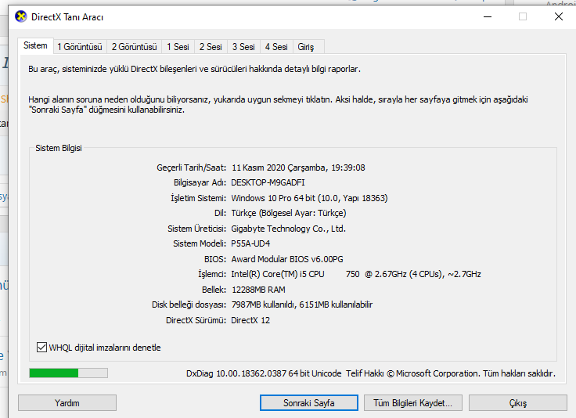Viewport: 576px width, 418px height.
Task: Click the Intel(R) Core(TM) i5 CPU value
Action: pos(356,275)
